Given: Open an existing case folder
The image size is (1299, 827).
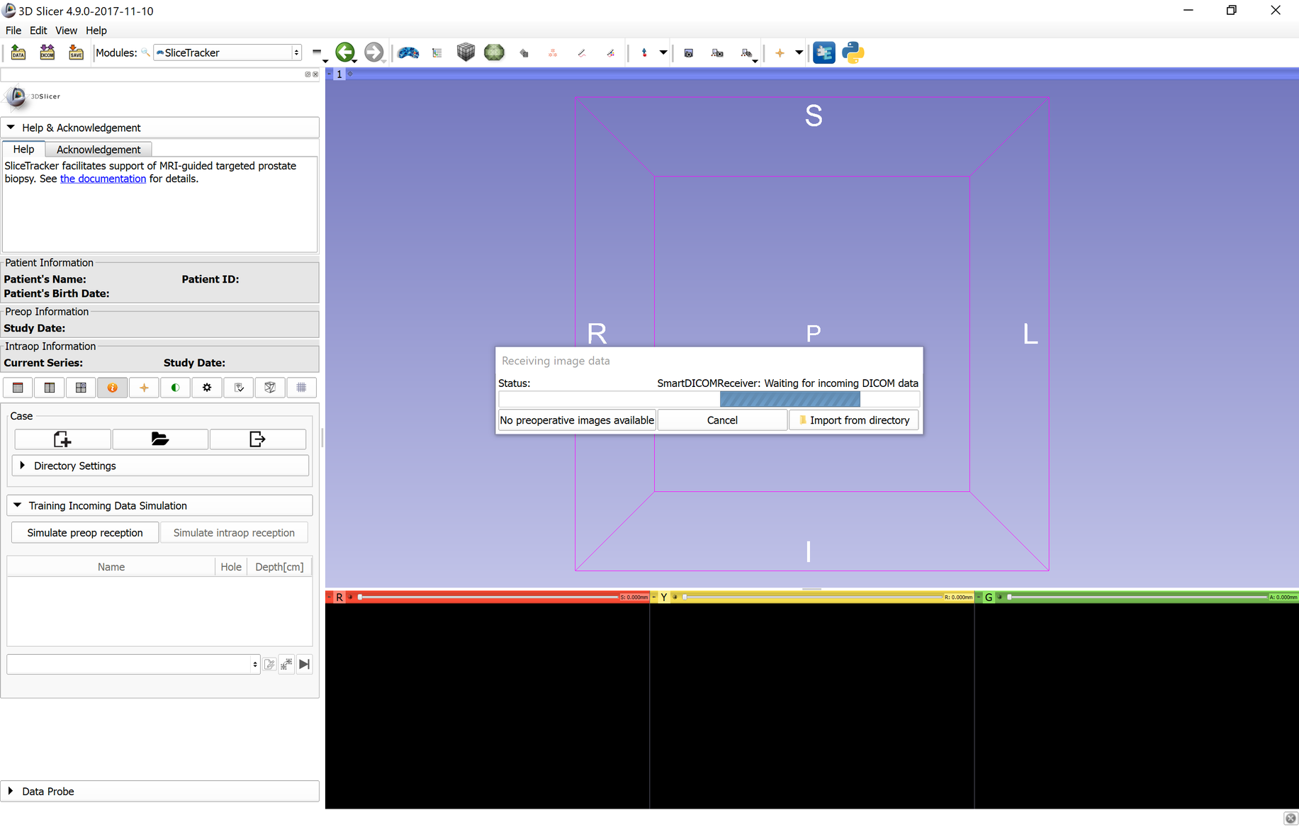Looking at the screenshot, I should point(160,439).
